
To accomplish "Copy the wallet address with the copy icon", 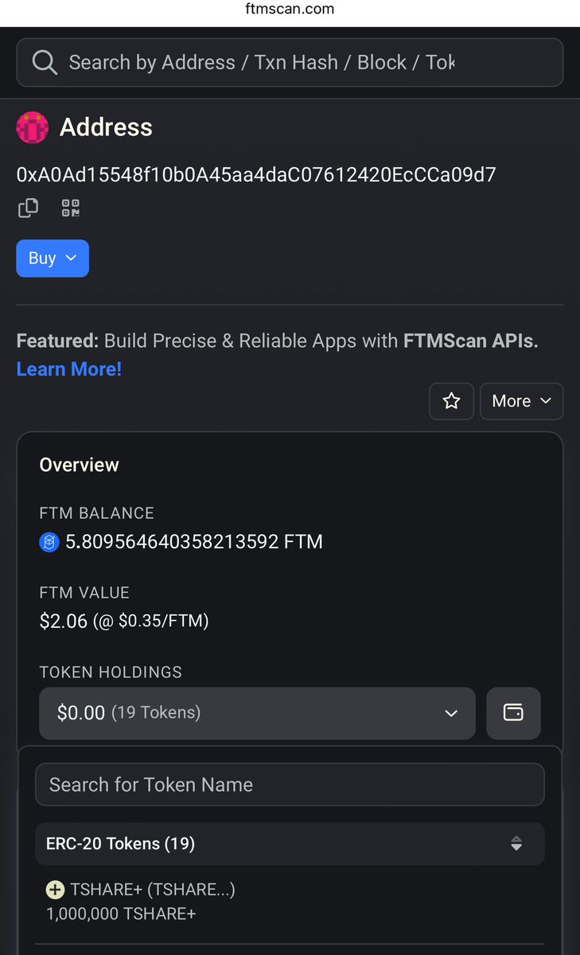I will click(28, 209).
